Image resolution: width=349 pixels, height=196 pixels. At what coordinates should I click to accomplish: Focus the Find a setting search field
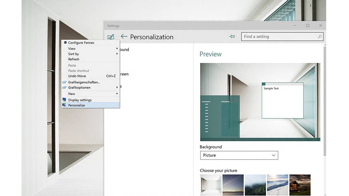tap(279, 36)
